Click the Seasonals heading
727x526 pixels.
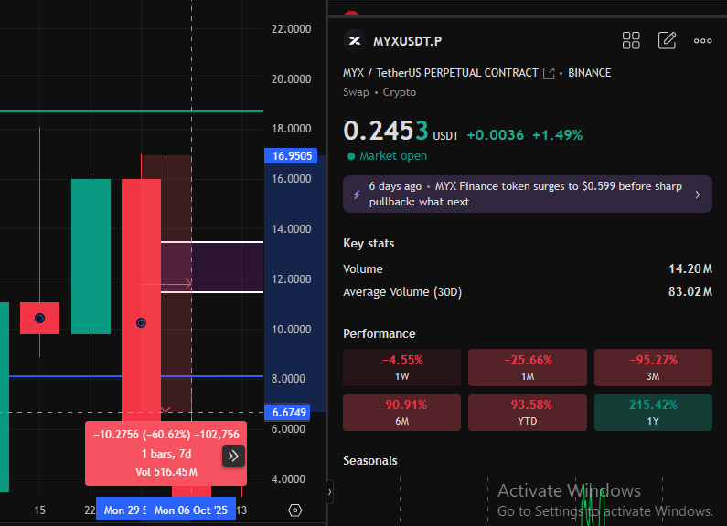point(370,461)
